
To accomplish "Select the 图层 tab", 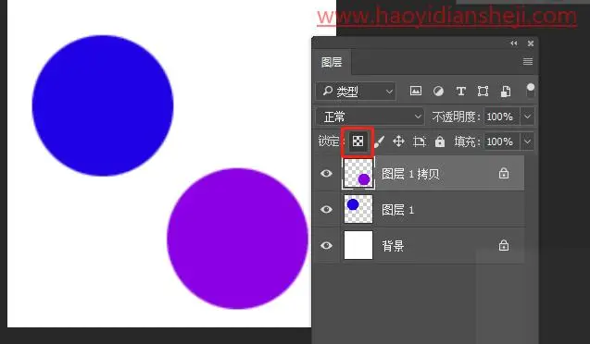I will point(332,62).
